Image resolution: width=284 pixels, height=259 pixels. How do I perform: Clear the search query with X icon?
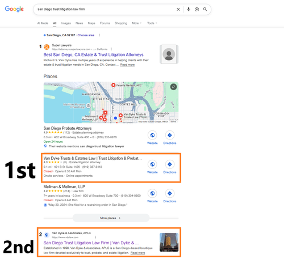[178, 9]
